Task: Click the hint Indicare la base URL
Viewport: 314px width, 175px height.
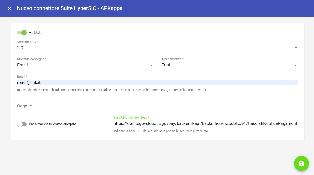Action: [x=161, y=131]
